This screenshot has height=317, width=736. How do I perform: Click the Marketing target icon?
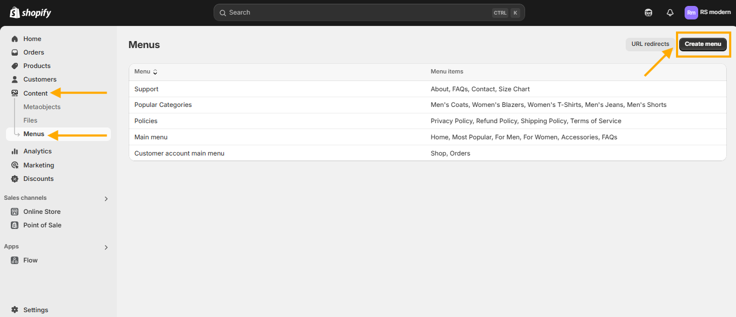[x=15, y=165]
